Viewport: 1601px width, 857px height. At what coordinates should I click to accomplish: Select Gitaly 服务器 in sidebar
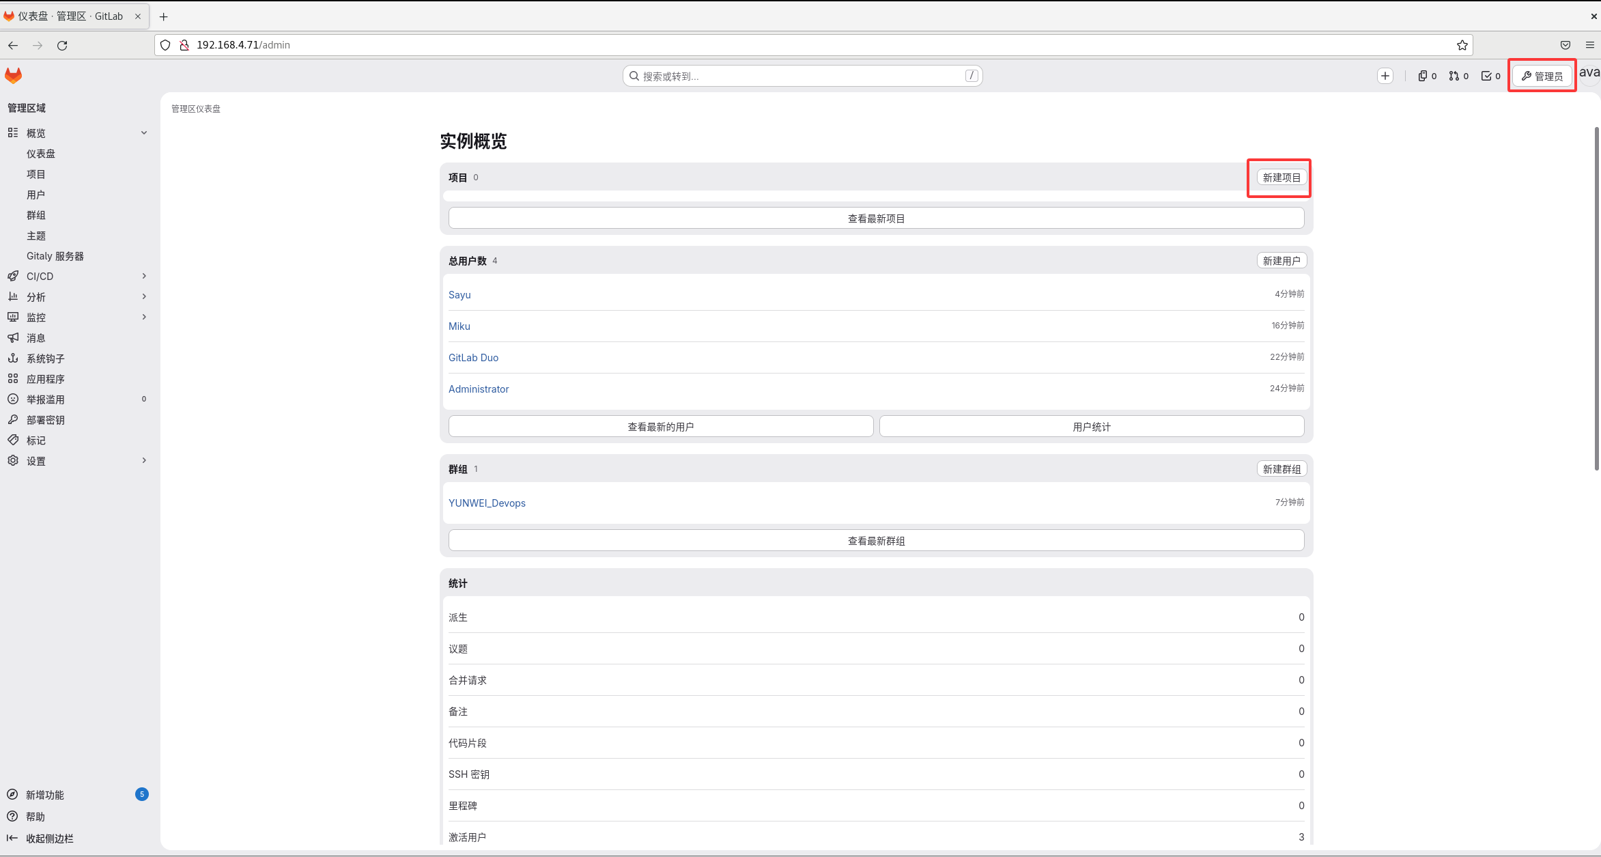(55, 256)
